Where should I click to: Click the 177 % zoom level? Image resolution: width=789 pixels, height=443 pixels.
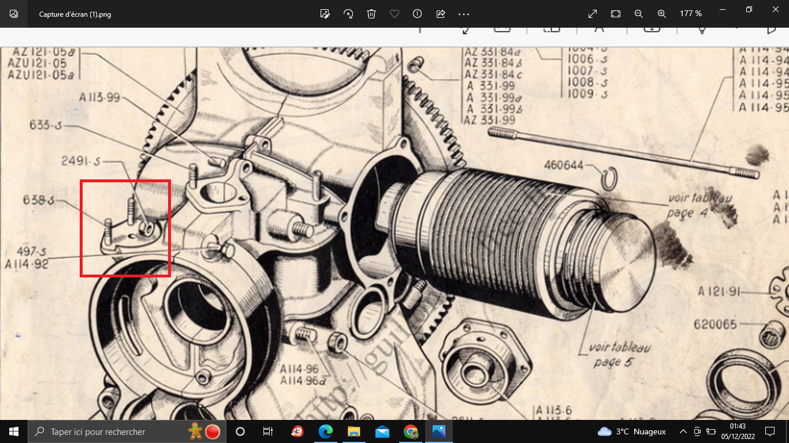pyautogui.click(x=690, y=14)
